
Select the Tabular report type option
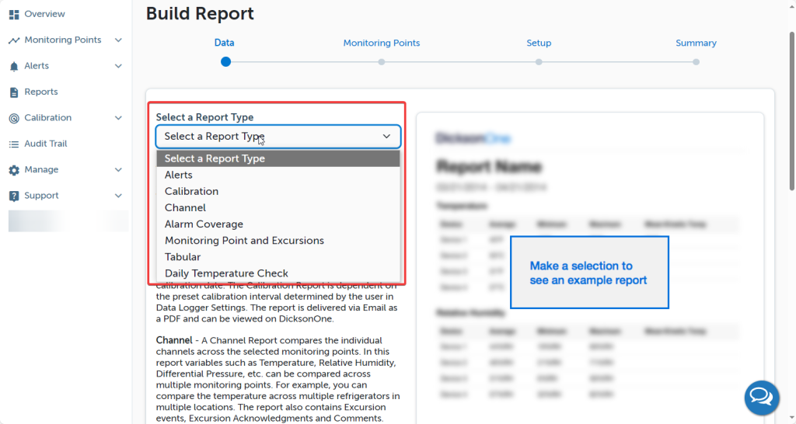[183, 257]
